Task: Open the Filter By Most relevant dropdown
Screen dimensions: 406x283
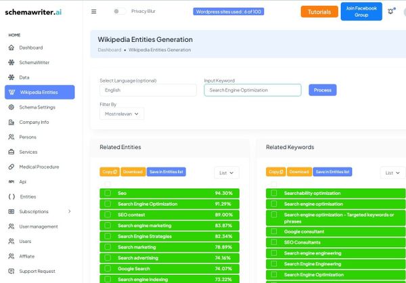Action: tap(122, 114)
